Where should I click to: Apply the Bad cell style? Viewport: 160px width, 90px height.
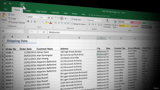coord(136,22)
